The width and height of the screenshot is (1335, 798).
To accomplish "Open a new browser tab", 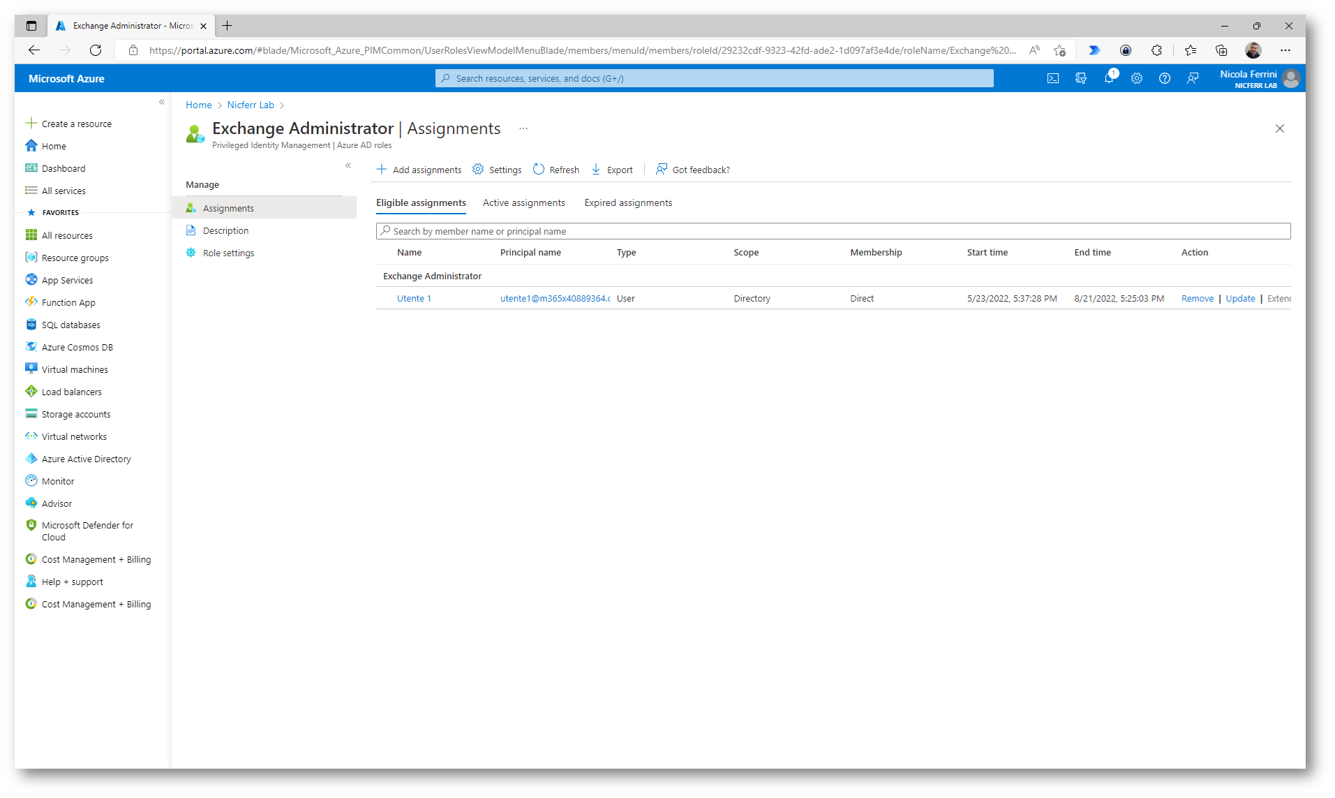I will (227, 26).
